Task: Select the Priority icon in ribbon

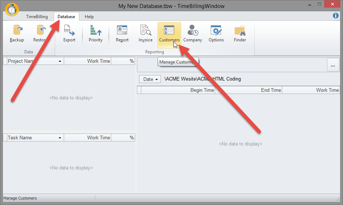Action: tap(96, 33)
